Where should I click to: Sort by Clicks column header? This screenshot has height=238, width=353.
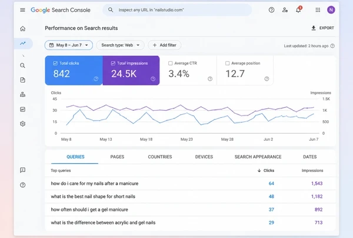[x=266, y=171]
